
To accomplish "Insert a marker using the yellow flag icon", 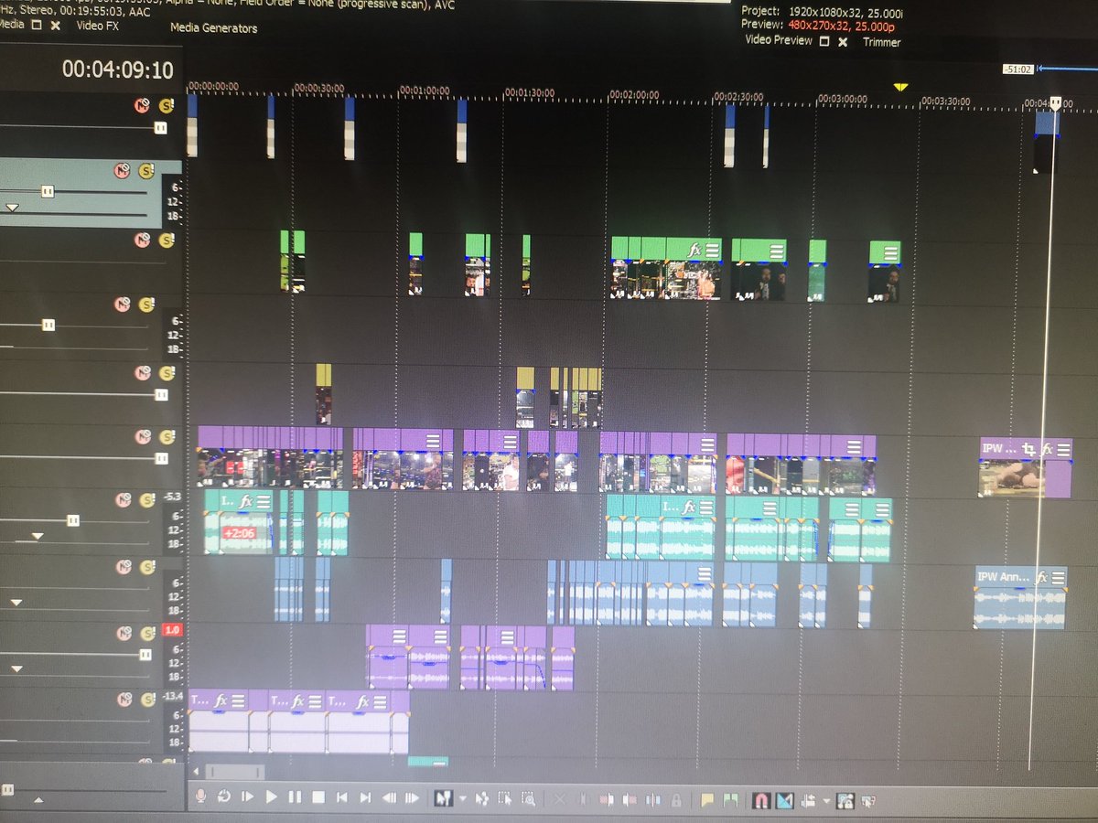I will pyautogui.click(x=707, y=798).
